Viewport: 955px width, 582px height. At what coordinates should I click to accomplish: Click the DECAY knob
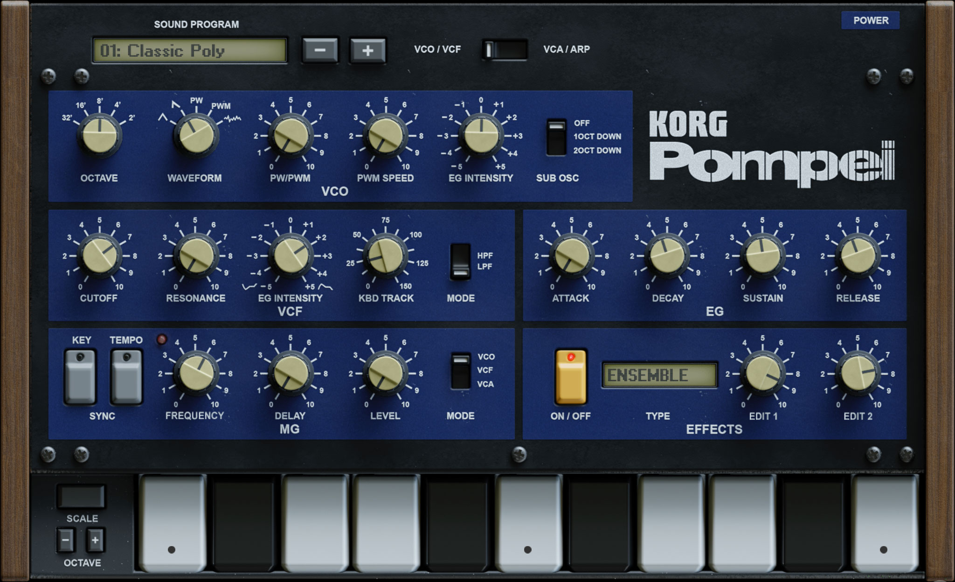click(x=667, y=256)
